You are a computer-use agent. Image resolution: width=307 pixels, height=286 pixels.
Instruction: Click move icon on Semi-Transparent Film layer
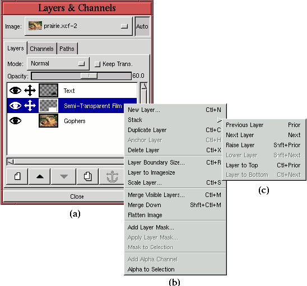30,106
